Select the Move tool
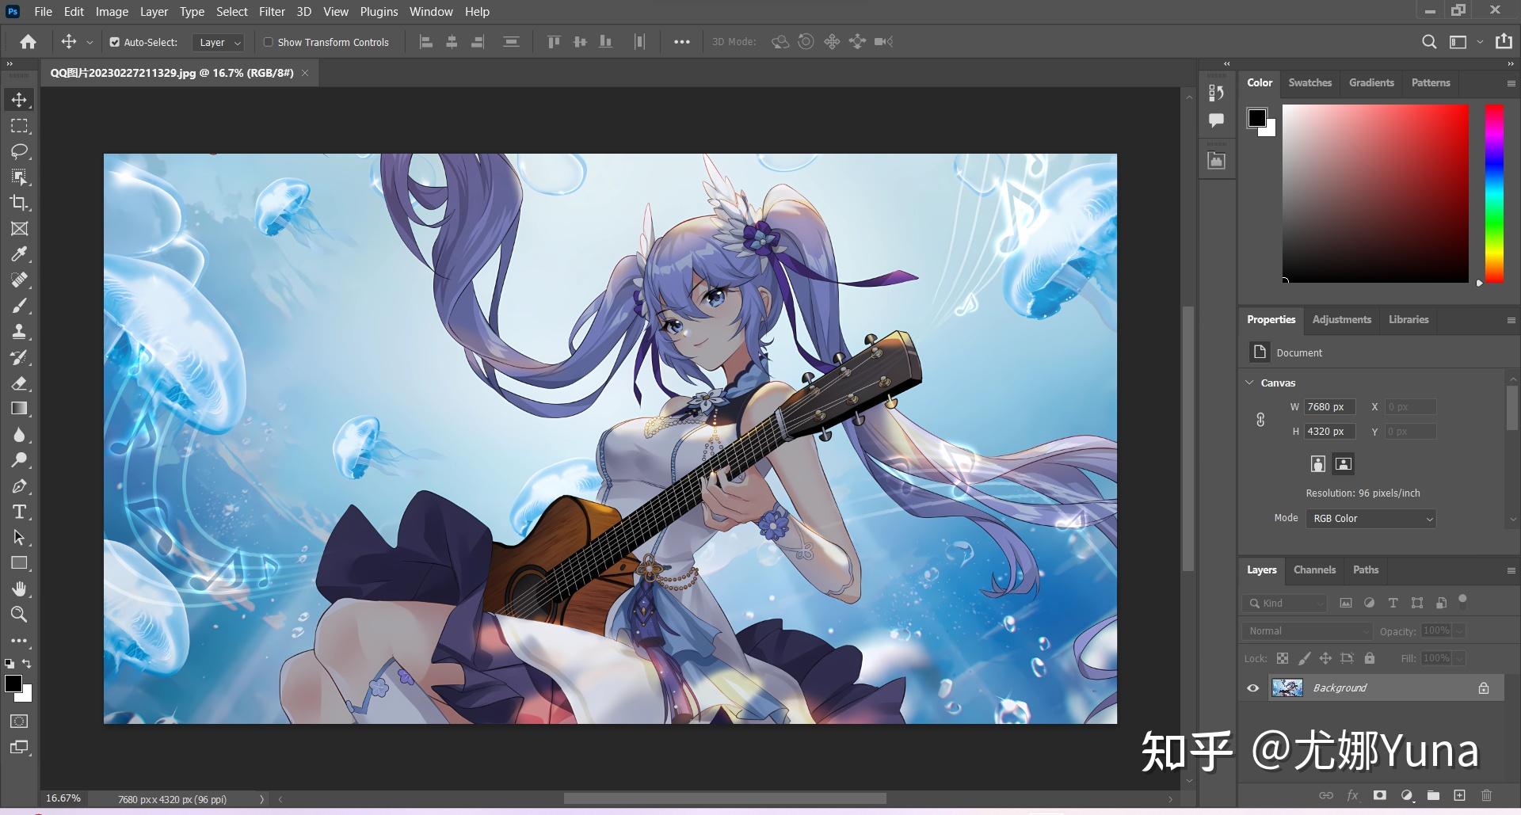 tap(19, 100)
